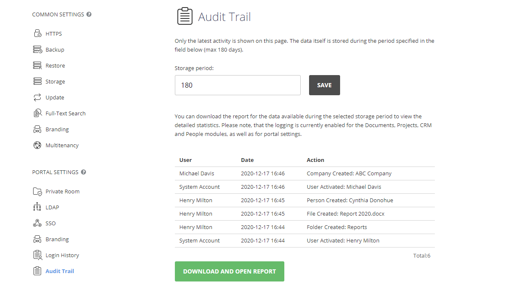This screenshot has width=520, height=297.
Task: Click the Full-Text Search icon
Action: (x=37, y=113)
